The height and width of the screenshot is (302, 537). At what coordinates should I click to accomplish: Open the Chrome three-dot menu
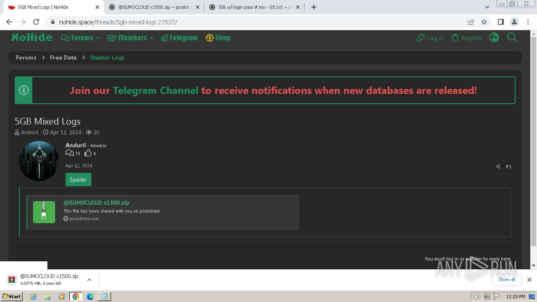[528, 22]
